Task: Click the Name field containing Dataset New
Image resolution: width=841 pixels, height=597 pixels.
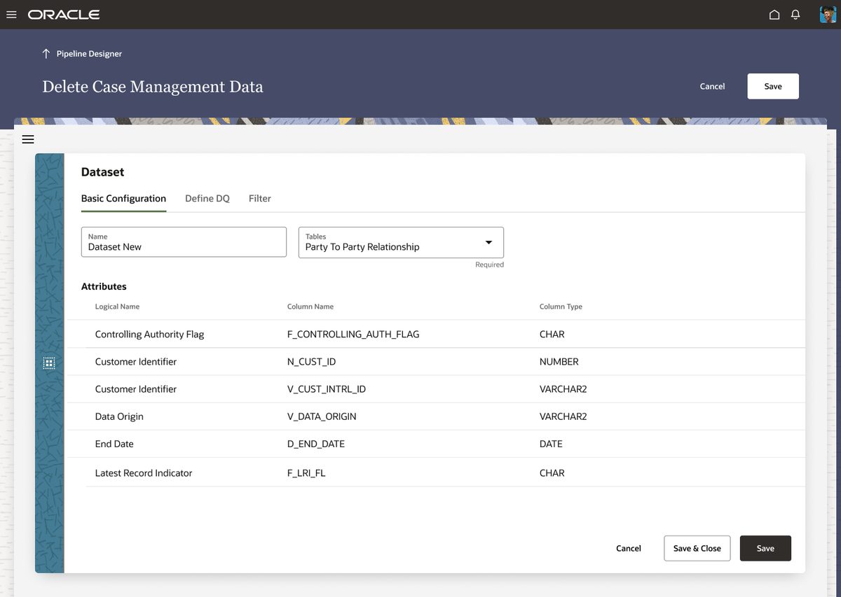Action: click(x=184, y=242)
